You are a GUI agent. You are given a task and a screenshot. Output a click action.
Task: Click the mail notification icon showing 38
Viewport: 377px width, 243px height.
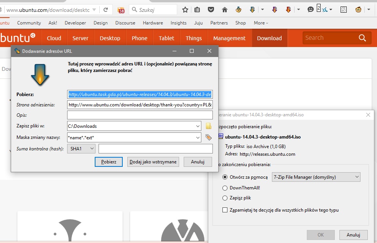[x=121, y=10]
